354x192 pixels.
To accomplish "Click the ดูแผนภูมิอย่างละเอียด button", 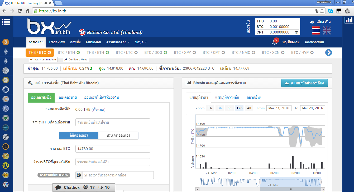I will [x=304, y=83].
